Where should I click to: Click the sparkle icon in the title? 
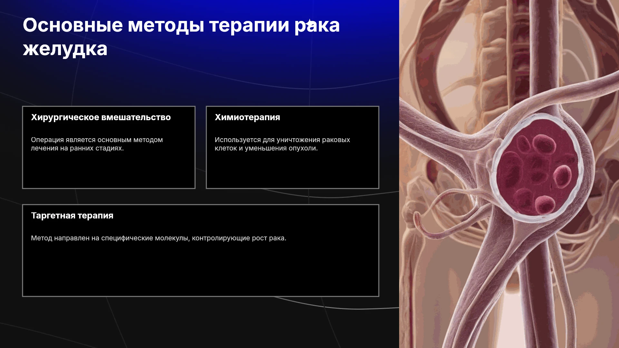point(309,23)
